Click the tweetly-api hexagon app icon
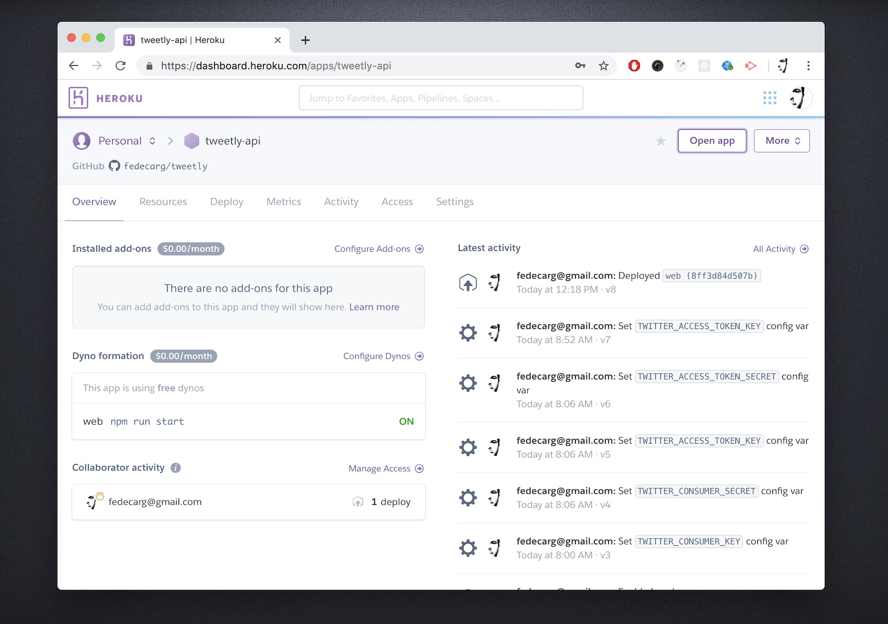The height and width of the screenshot is (624, 888). click(192, 141)
